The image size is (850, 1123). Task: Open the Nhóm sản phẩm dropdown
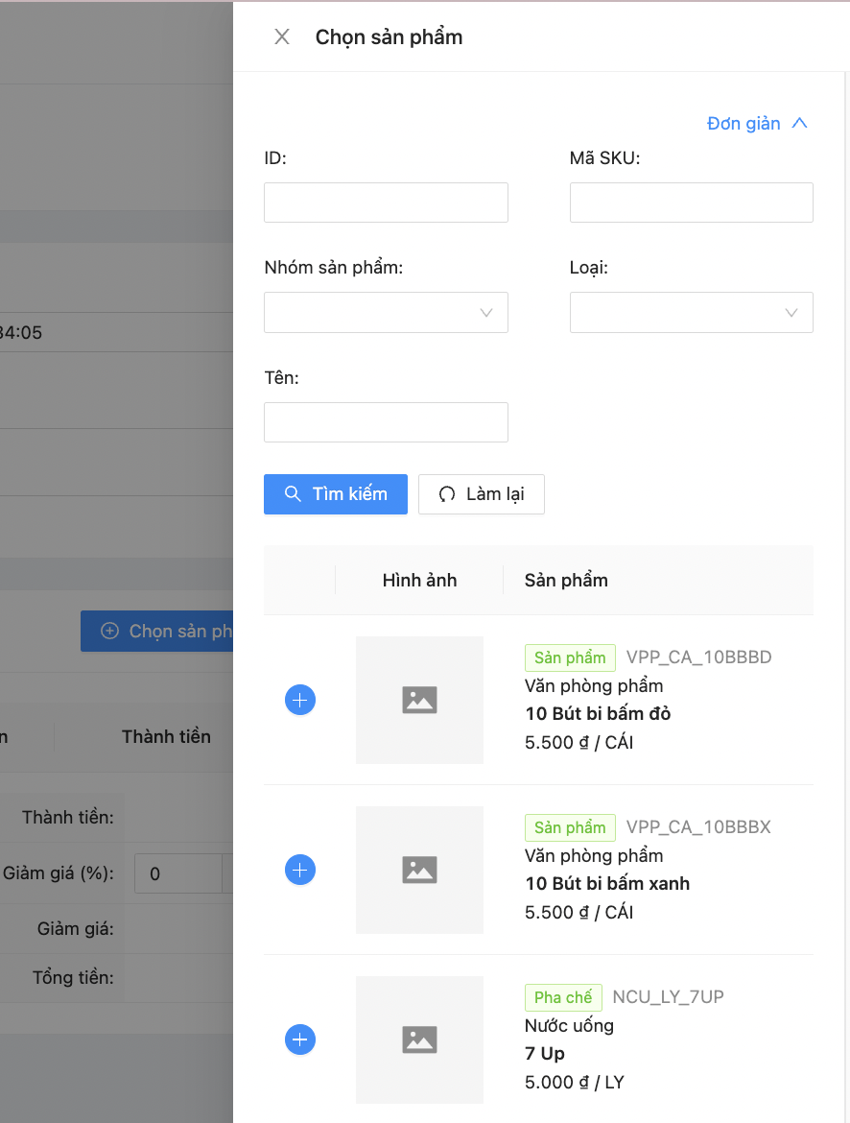[386, 313]
